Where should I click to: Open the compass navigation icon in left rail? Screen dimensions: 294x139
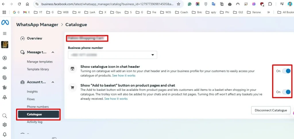(x=5, y=58)
